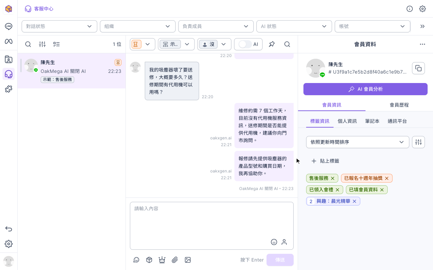Open the sidebar settings gear at bottom

pos(8,244)
